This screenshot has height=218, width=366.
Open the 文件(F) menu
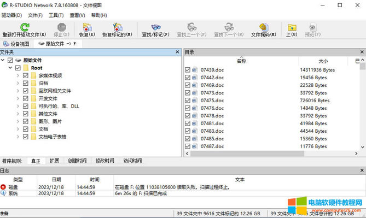point(35,15)
